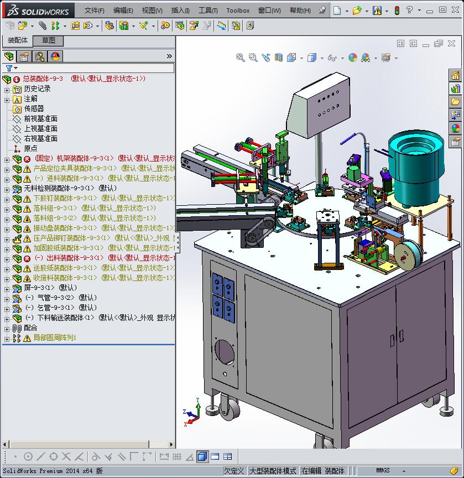Expand the 振动盘装配体-9-3 tree node
The width and height of the screenshot is (464, 478).
point(7,228)
